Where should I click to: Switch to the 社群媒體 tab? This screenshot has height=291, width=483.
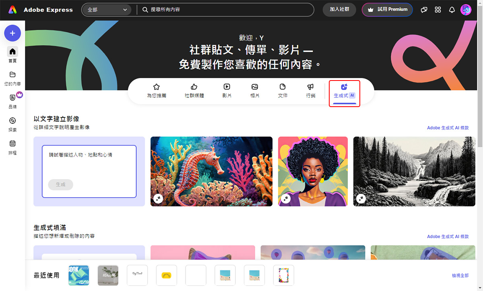click(x=194, y=90)
